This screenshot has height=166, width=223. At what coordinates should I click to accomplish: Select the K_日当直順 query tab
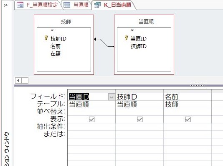click(x=113, y=5)
